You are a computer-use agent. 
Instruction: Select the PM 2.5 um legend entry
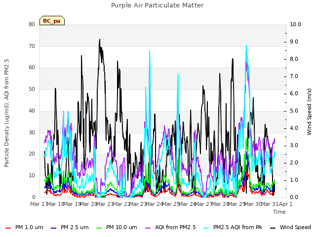tap(70, 227)
